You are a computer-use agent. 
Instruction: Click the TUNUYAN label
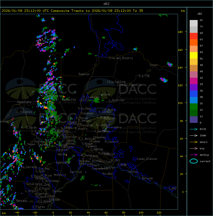coord(54,200)
